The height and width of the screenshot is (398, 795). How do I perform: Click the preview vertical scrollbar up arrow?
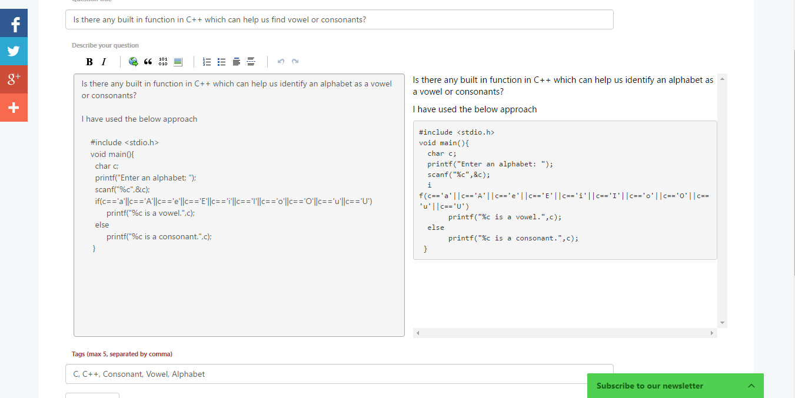pos(723,78)
